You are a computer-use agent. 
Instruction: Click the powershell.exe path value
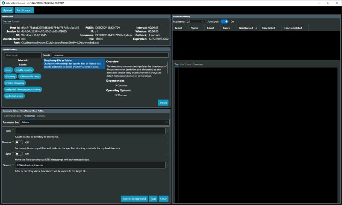pyautogui.click(x=60, y=43)
